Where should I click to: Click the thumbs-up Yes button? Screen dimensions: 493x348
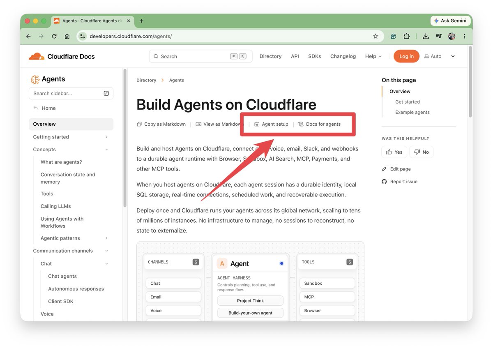pos(394,152)
